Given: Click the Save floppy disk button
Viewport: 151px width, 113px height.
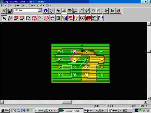Looking at the screenshot, I should [10, 11].
